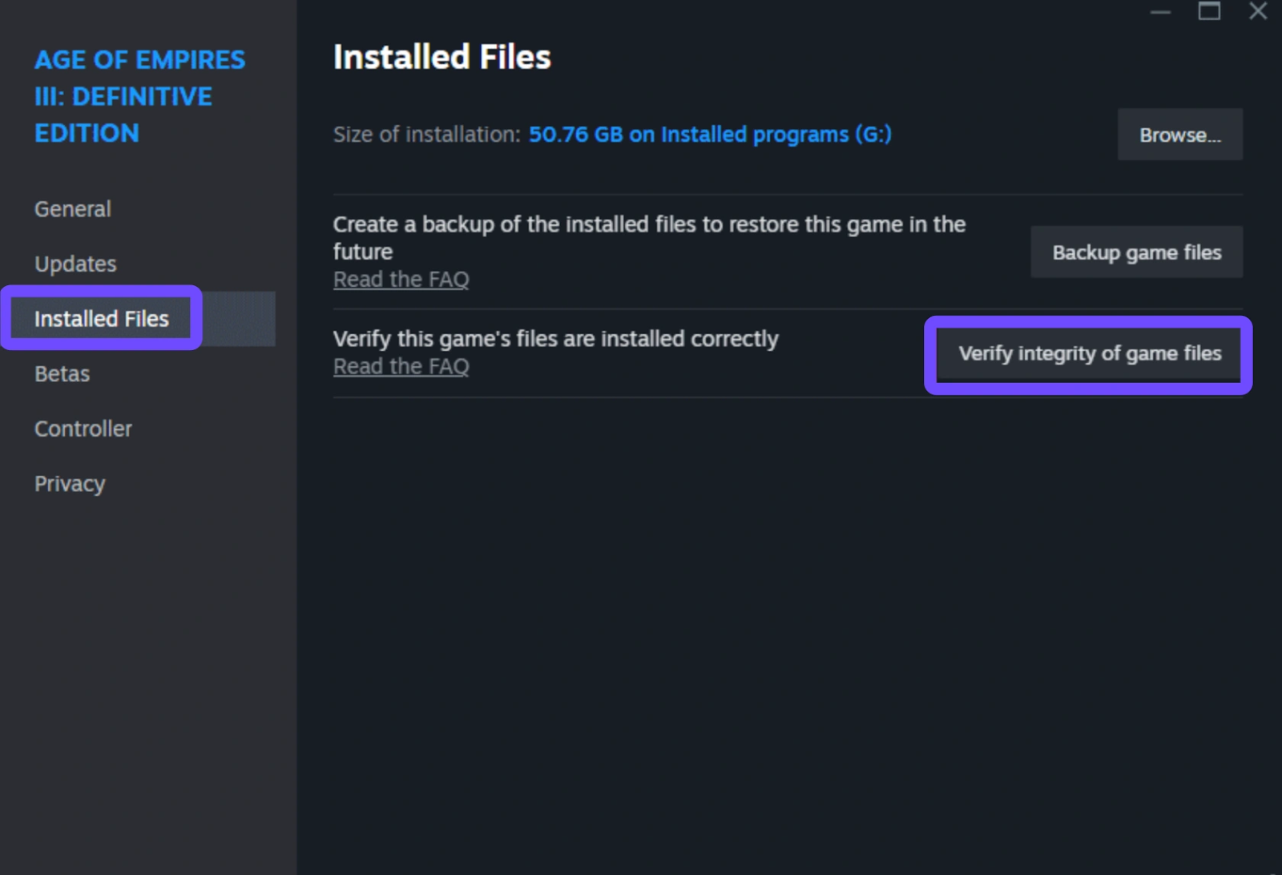Maximize the properties window
This screenshot has height=875, width=1282.
point(1209,11)
